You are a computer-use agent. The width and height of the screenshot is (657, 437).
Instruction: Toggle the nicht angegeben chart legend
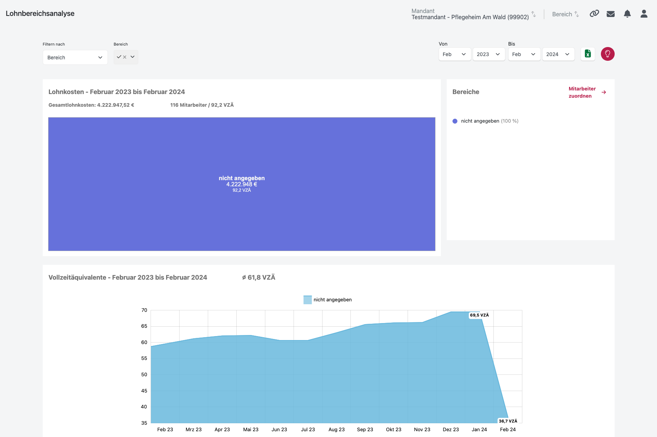[x=328, y=300]
